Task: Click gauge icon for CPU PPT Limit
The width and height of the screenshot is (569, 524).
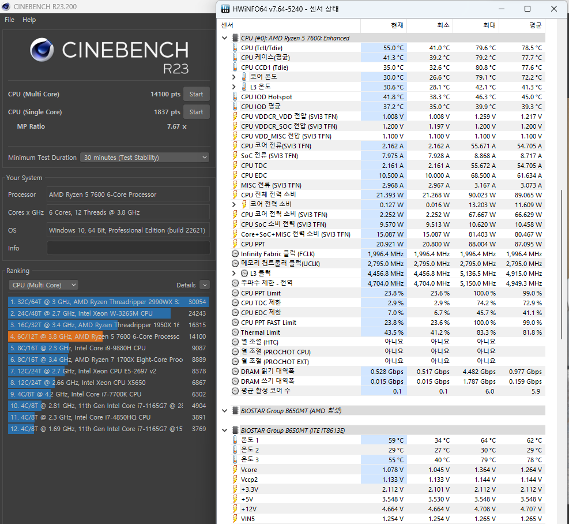Action: point(235,293)
